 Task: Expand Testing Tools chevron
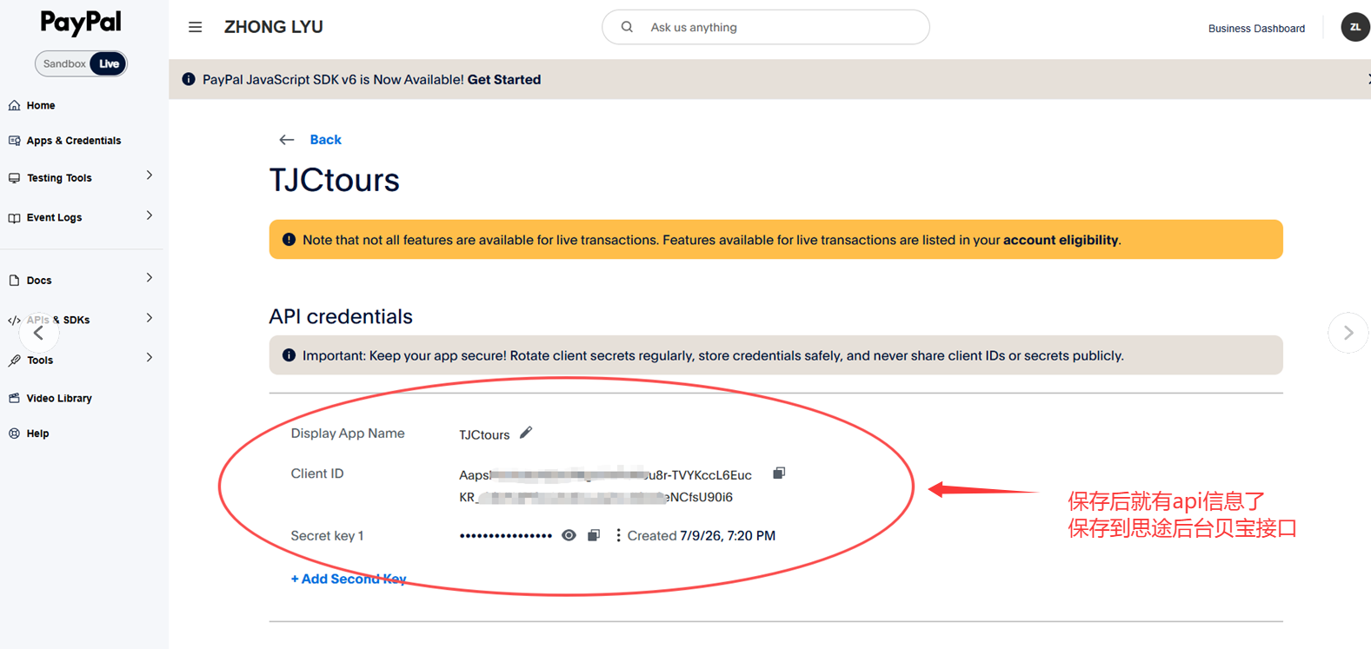click(x=150, y=175)
